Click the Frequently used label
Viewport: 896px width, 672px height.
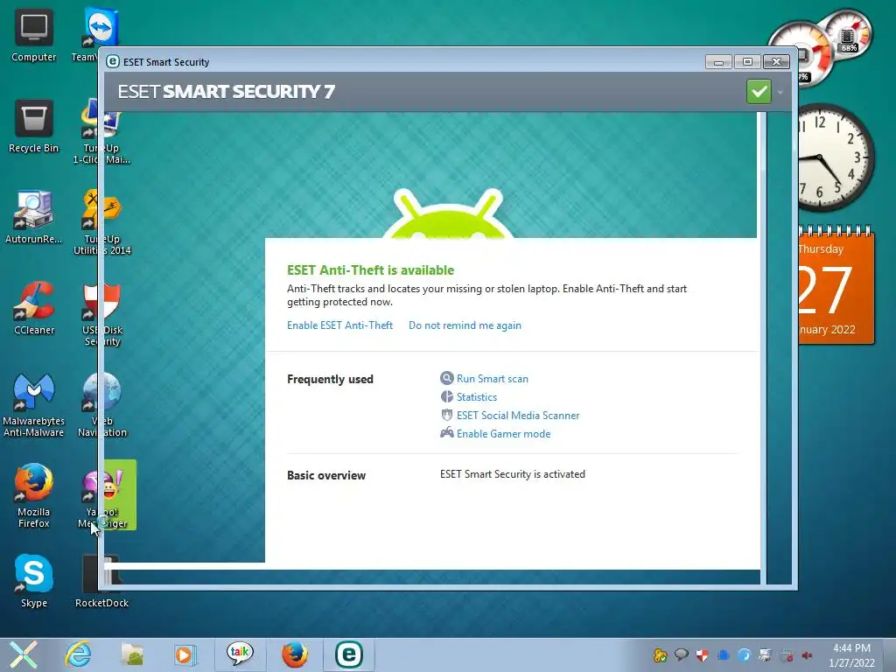[x=330, y=380]
